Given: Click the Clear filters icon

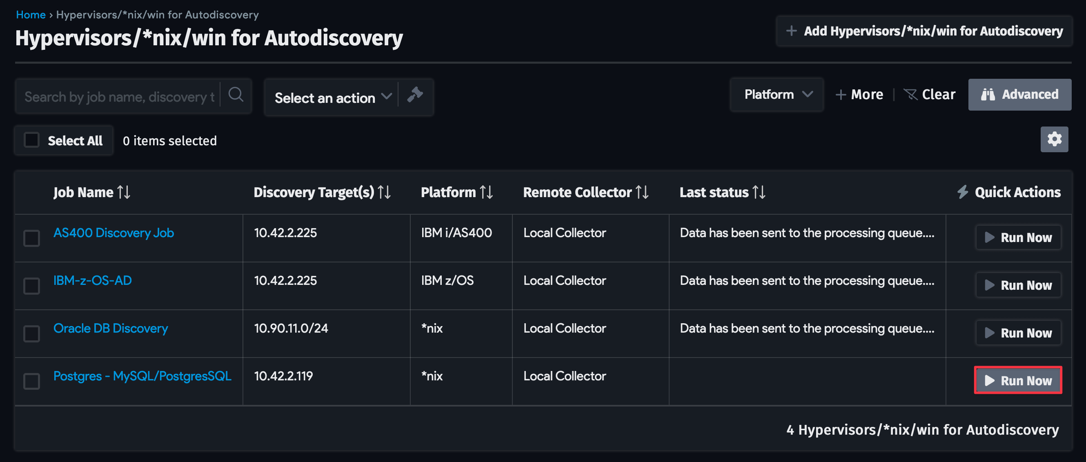Looking at the screenshot, I should click(x=911, y=94).
